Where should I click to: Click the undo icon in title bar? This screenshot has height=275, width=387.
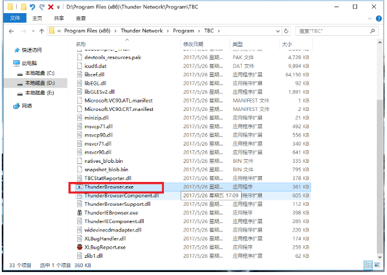click(32, 7)
